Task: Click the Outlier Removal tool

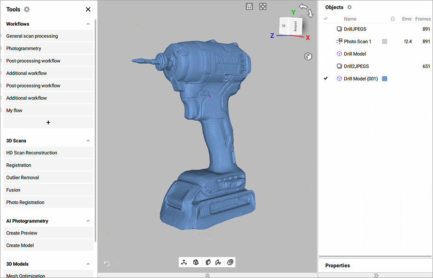Action: click(48, 178)
